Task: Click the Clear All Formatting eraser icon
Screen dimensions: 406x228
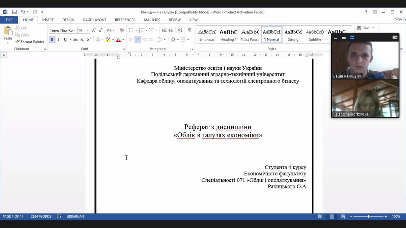Action: tap(122, 30)
